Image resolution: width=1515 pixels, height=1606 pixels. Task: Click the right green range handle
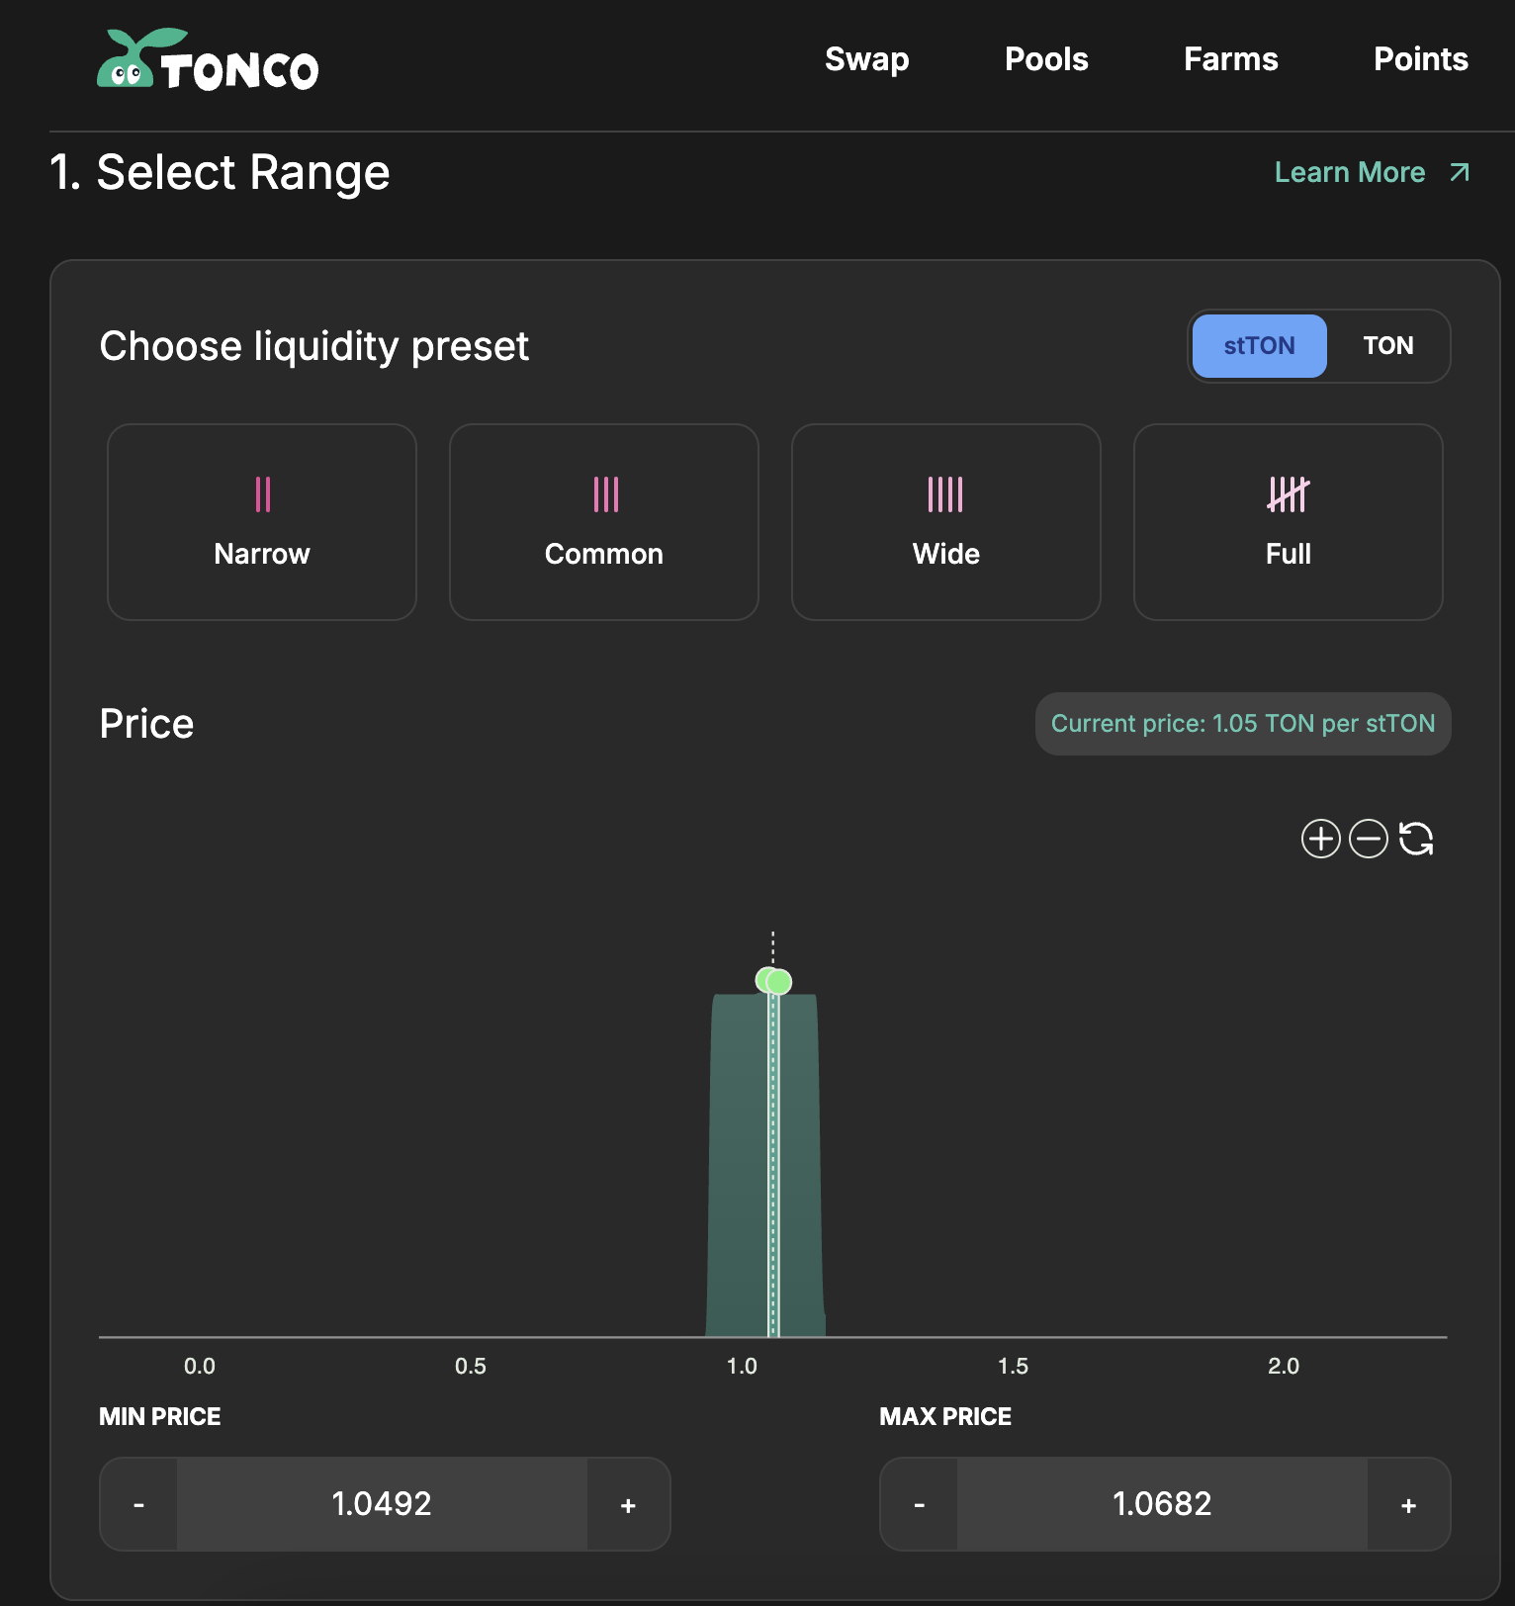coord(780,982)
